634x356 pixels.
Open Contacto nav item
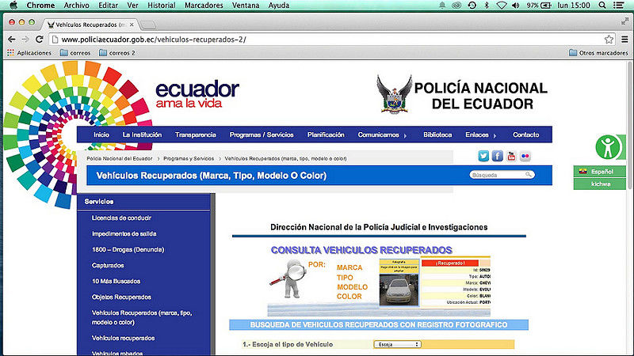coord(525,134)
